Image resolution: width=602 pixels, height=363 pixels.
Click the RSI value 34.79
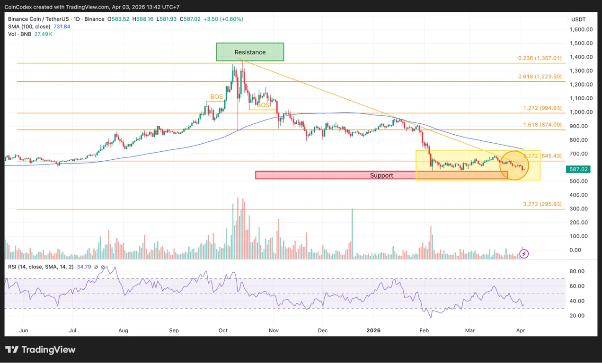click(x=83, y=268)
